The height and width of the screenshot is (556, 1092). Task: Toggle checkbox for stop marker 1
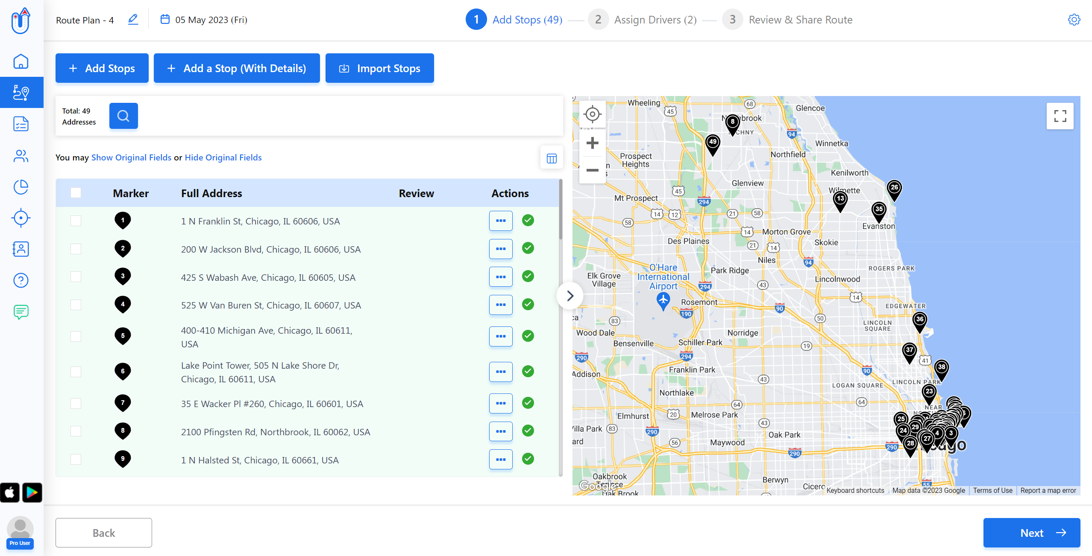click(x=76, y=221)
